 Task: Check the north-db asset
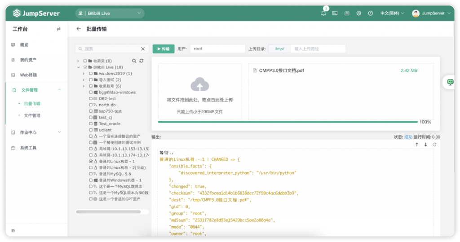[91, 105]
